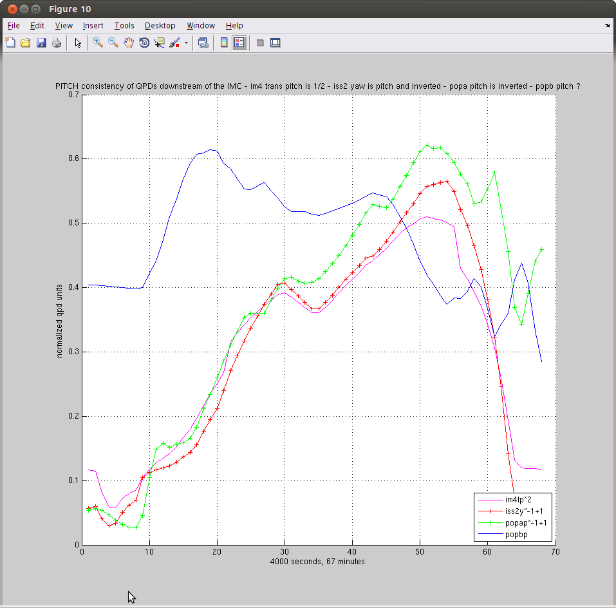Open the File menu

[14, 26]
